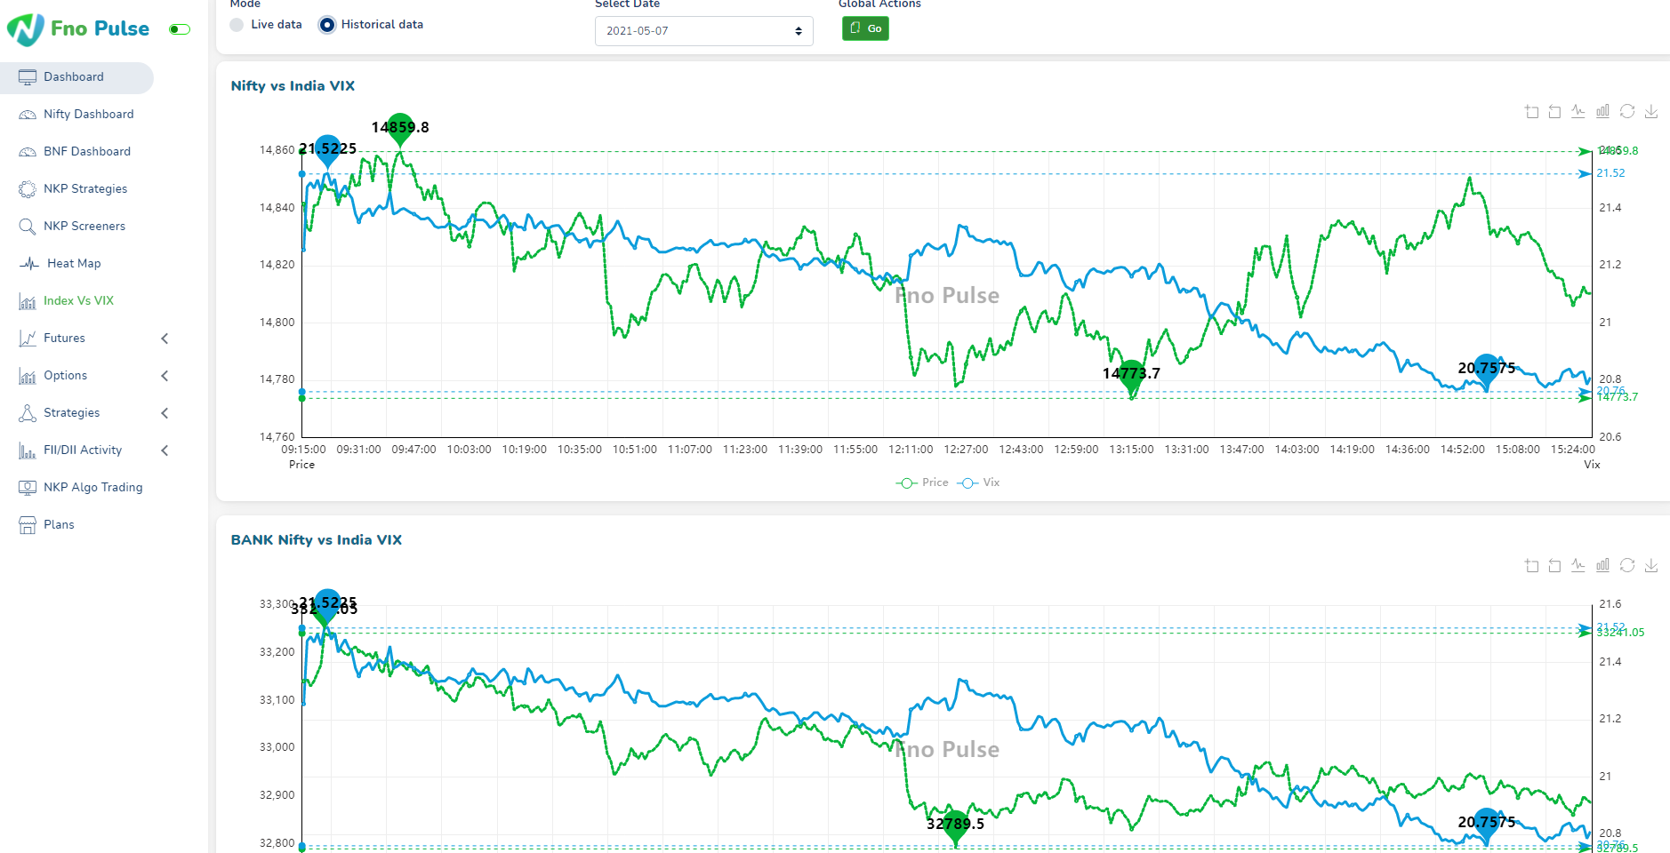Open Nifty Dashboard from the sidebar
Image resolution: width=1670 pixels, height=853 pixels.
89,115
